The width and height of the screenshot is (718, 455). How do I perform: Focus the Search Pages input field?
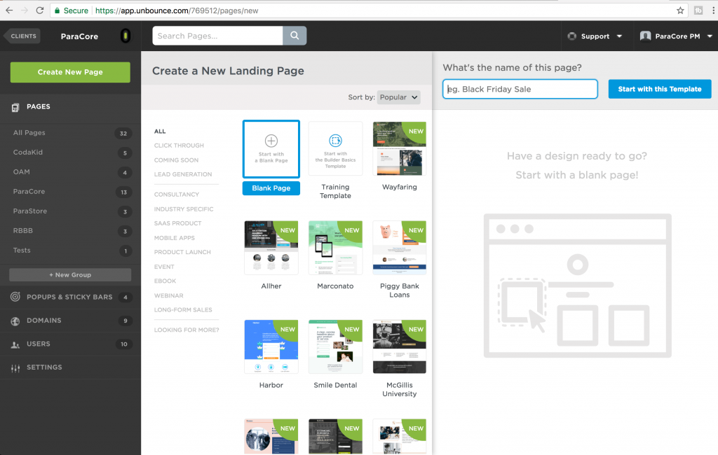click(217, 36)
